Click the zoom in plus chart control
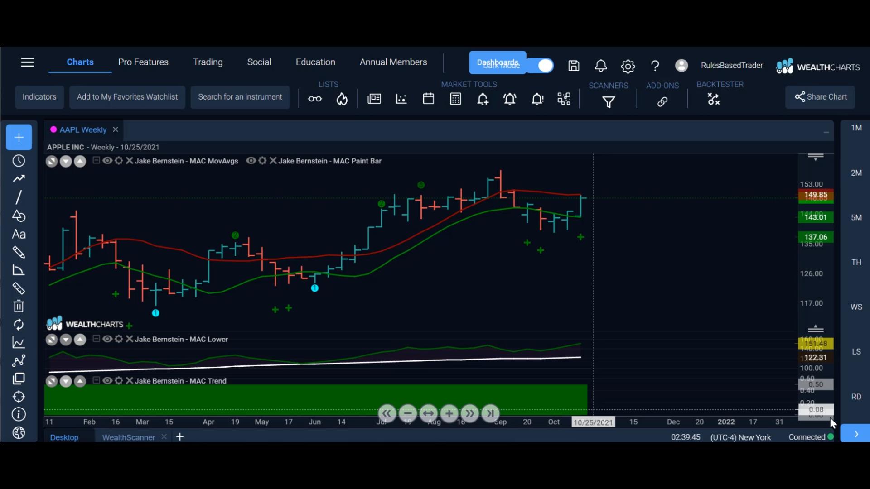 (x=449, y=413)
